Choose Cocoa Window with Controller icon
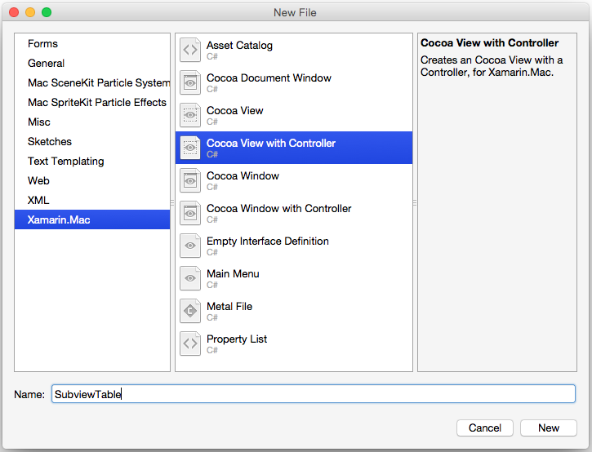The image size is (592, 452). pos(190,213)
